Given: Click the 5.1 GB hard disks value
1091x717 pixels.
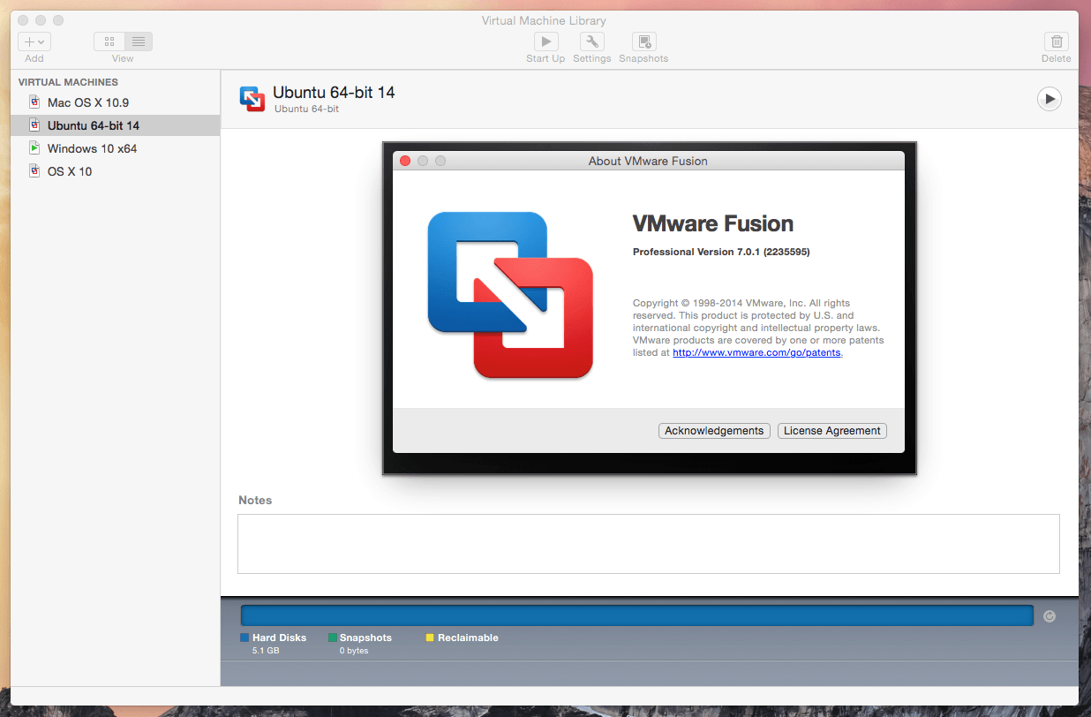Looking at the screenshot, I should pos(266,651).
